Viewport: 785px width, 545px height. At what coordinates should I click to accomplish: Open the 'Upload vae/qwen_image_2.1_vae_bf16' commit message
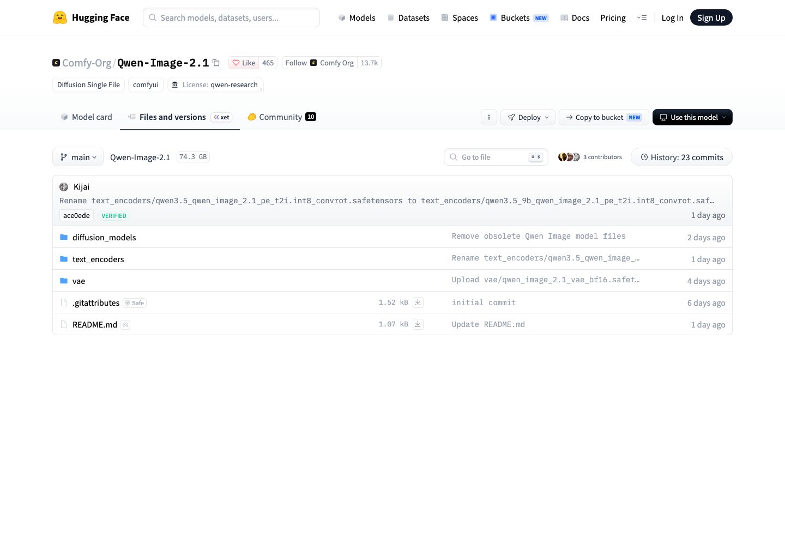pyautogui.click(x=545, y=280)
